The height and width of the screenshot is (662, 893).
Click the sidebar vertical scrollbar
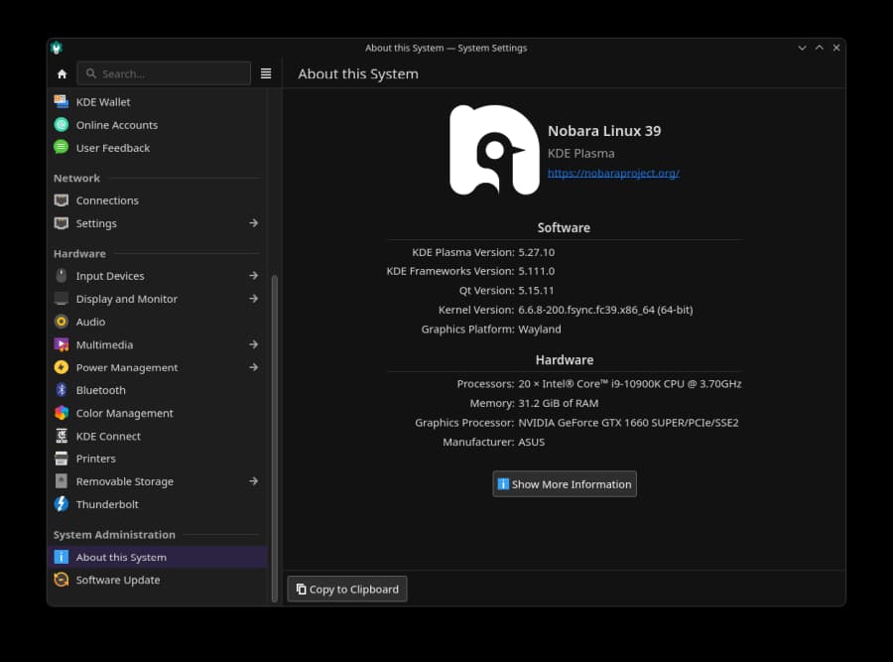[x=275, y=438]
